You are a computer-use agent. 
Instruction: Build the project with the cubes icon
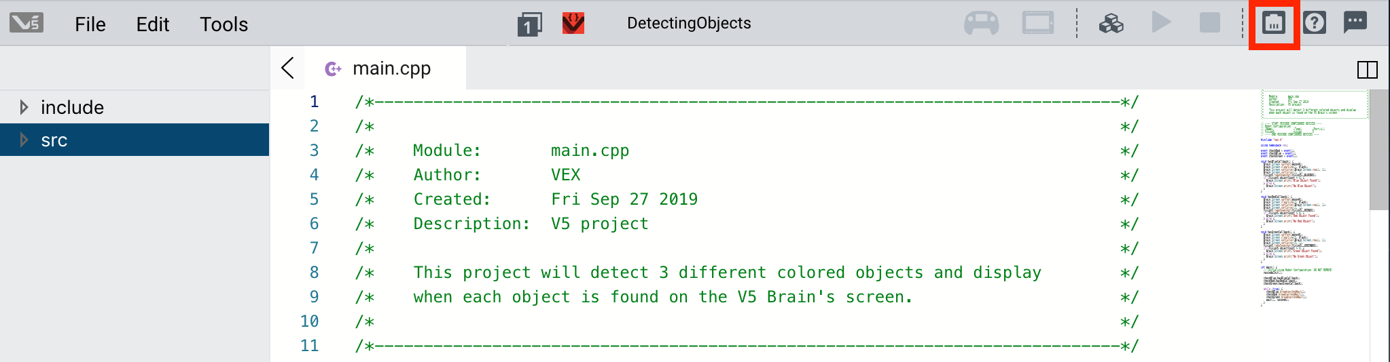1111,24
